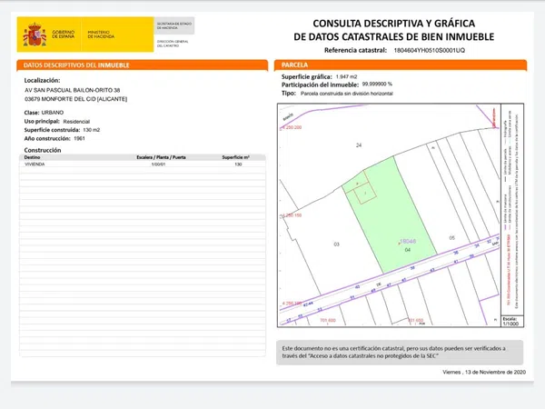
Task: Select the Datos Descriptivos del Inmueble header
Action: [76, 65]
